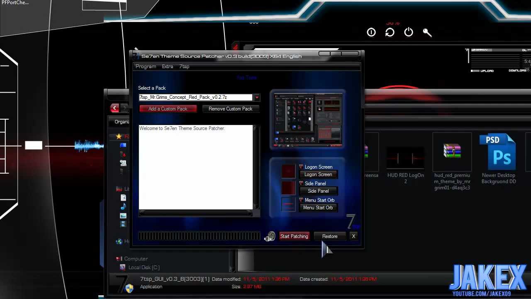Screen dimensions: 531x299
Task: Click the Restore button
Action: (x=330, y=237)
